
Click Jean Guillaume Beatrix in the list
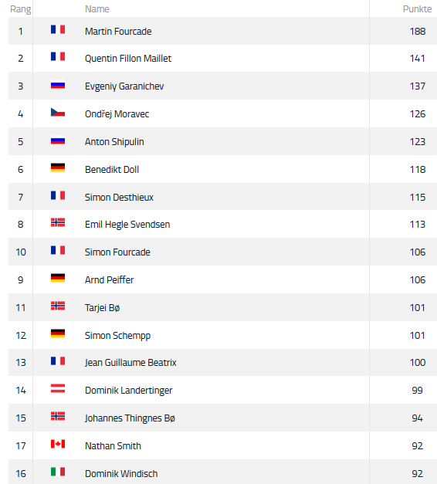tap(130, 362)
